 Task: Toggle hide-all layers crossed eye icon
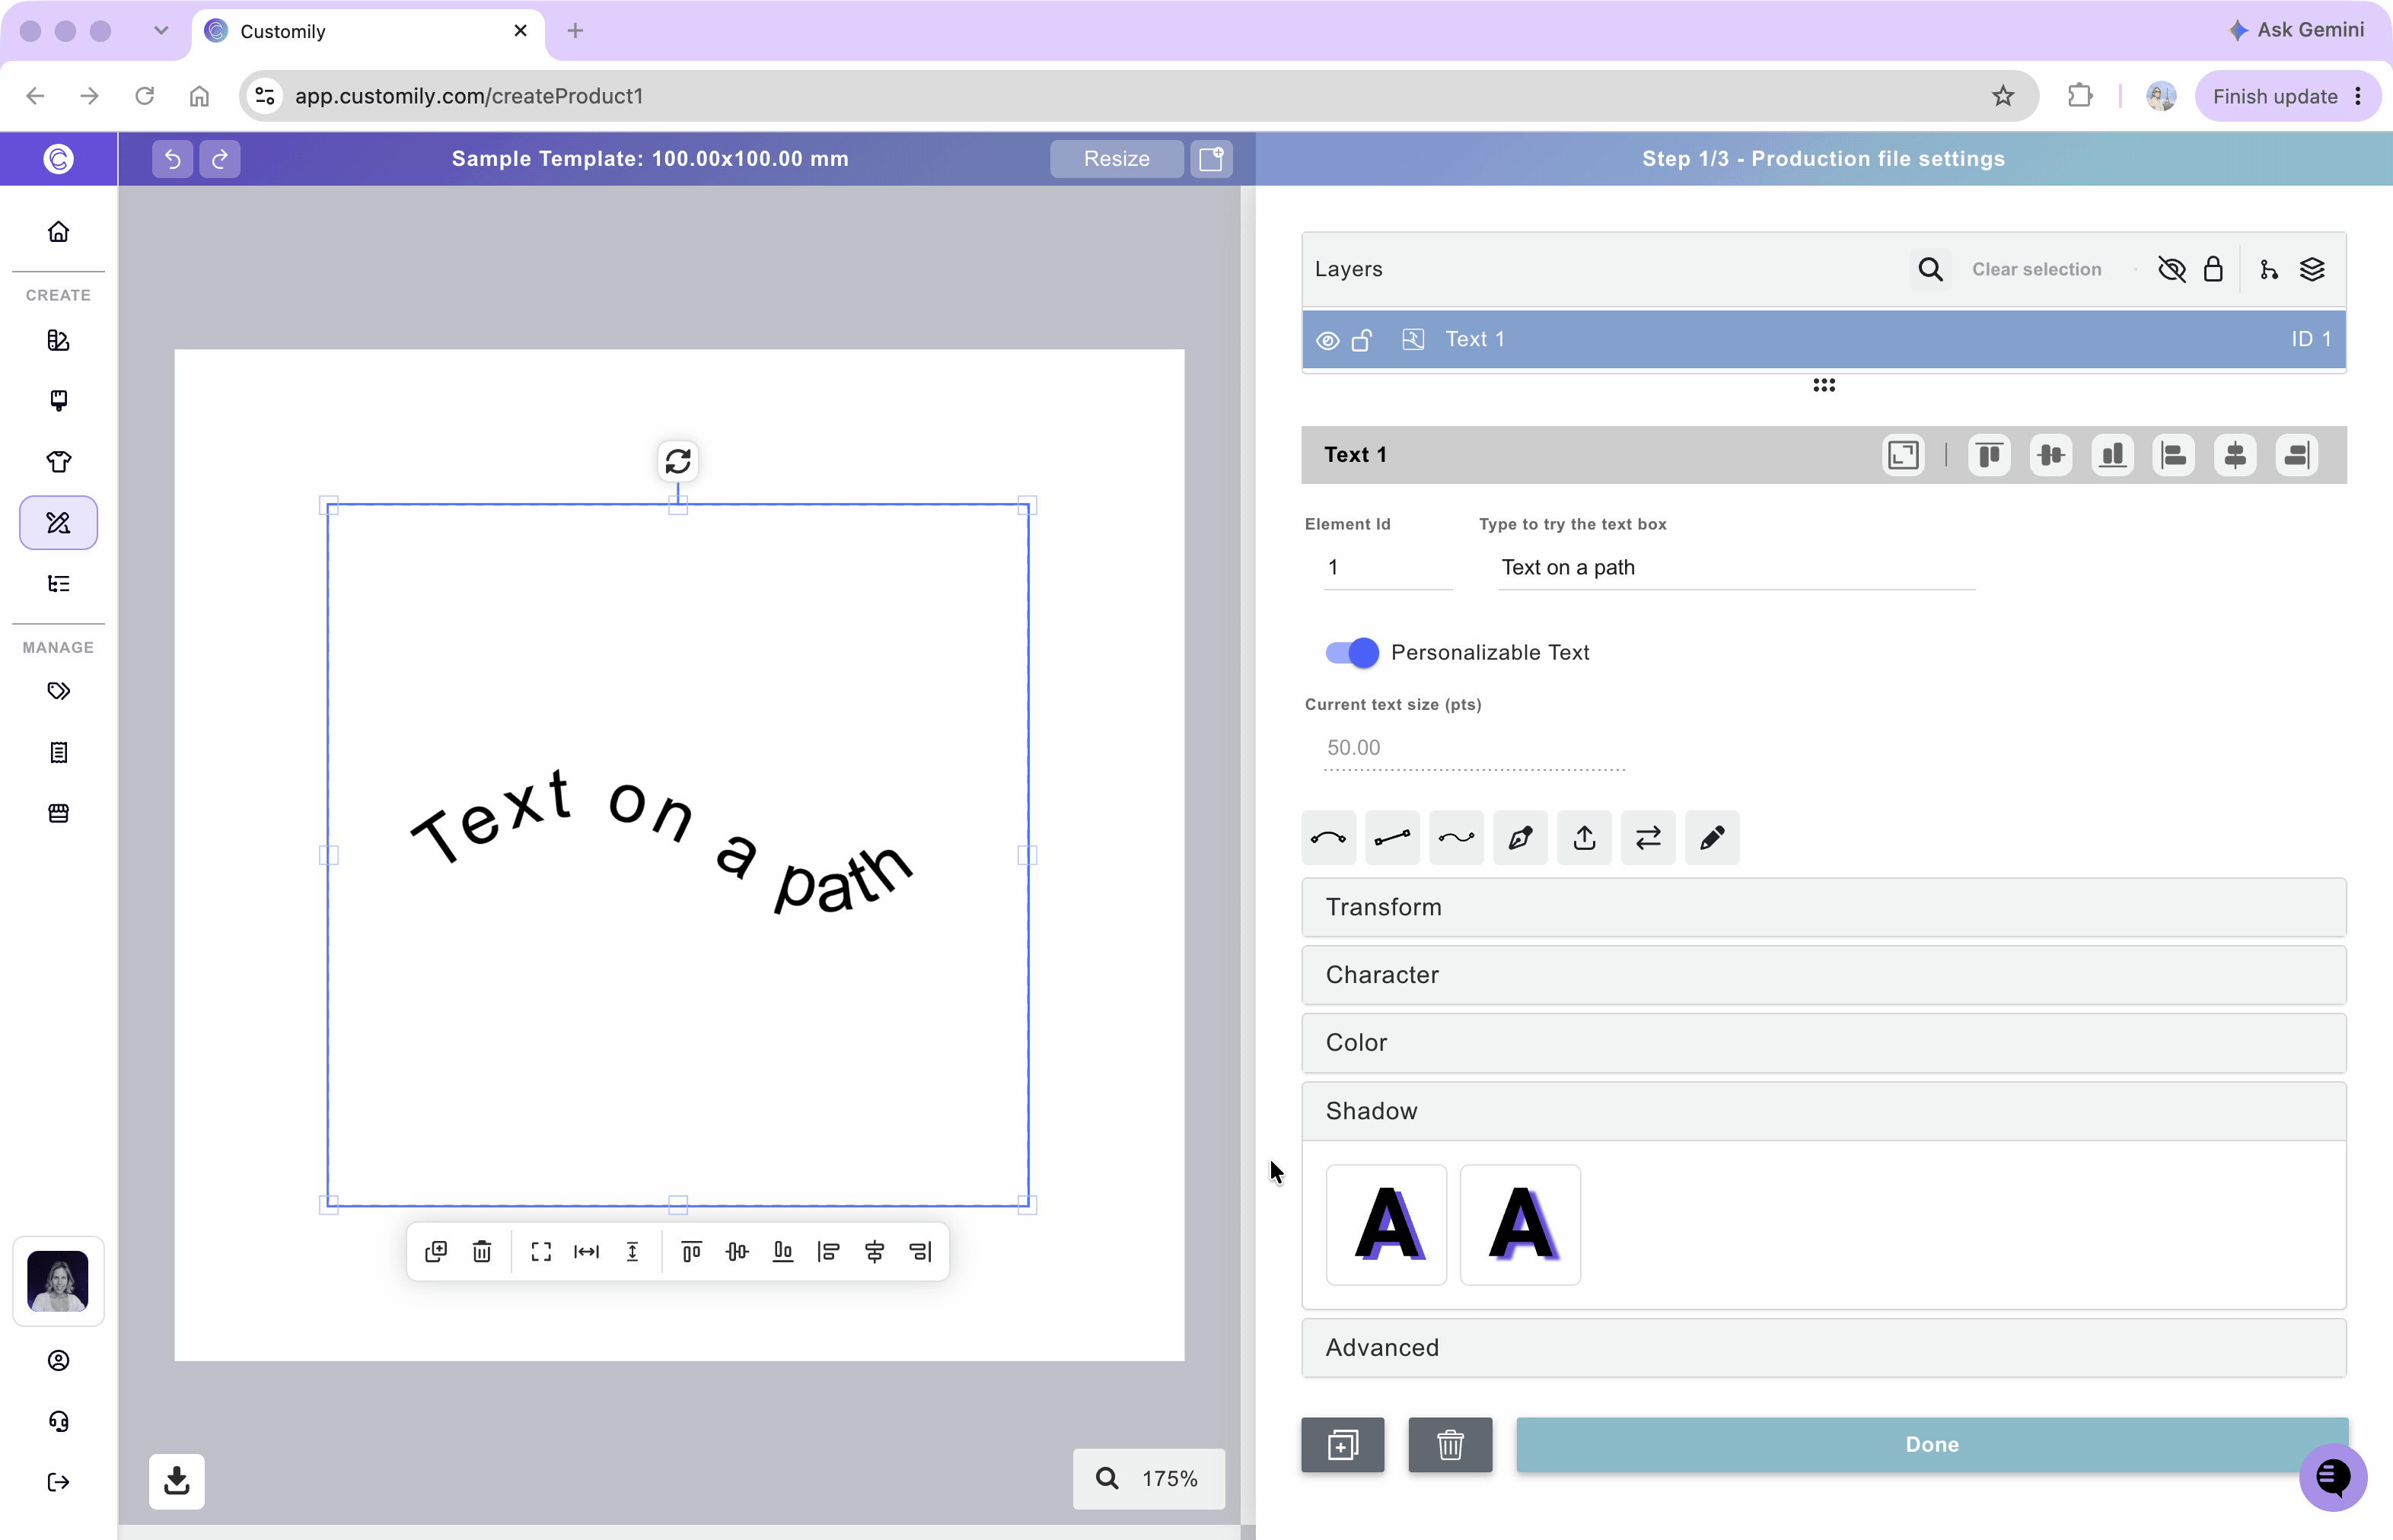click(2172, 269)
